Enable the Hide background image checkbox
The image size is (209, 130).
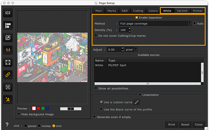tap(19, 114)
